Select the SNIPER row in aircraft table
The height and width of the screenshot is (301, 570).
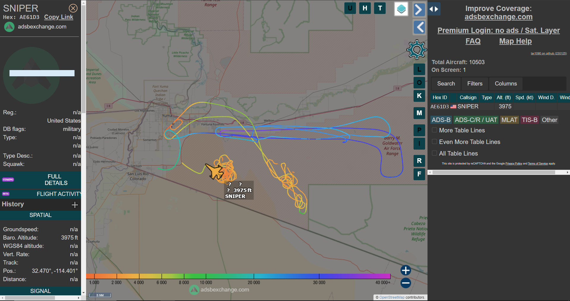pos(500,106)
